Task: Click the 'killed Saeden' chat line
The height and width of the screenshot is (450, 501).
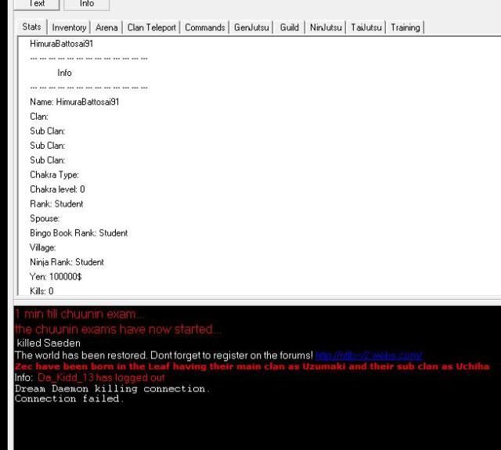Action: point(49,343)
